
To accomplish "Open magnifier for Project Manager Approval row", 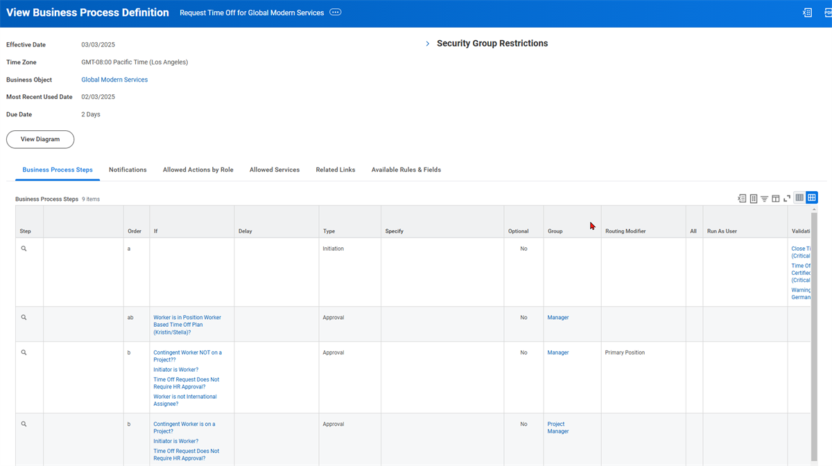I will click(x=24, y=424).
